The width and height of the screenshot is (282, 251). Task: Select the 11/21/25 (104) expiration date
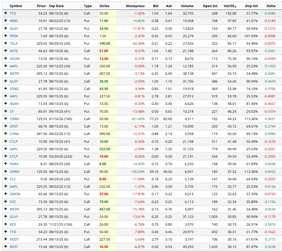[61, 224]
